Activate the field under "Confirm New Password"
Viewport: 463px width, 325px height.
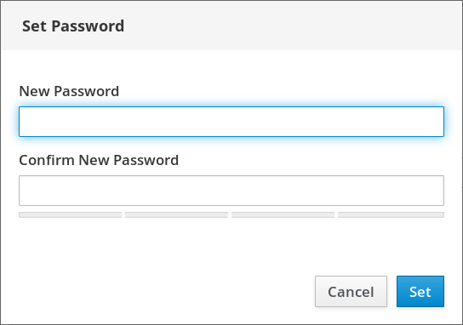coord(231,191)
